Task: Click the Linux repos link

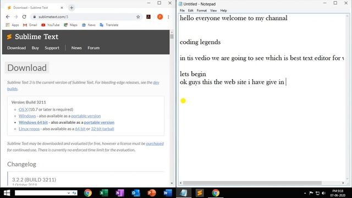Action: pyautogui.click(x=29, y=129)
